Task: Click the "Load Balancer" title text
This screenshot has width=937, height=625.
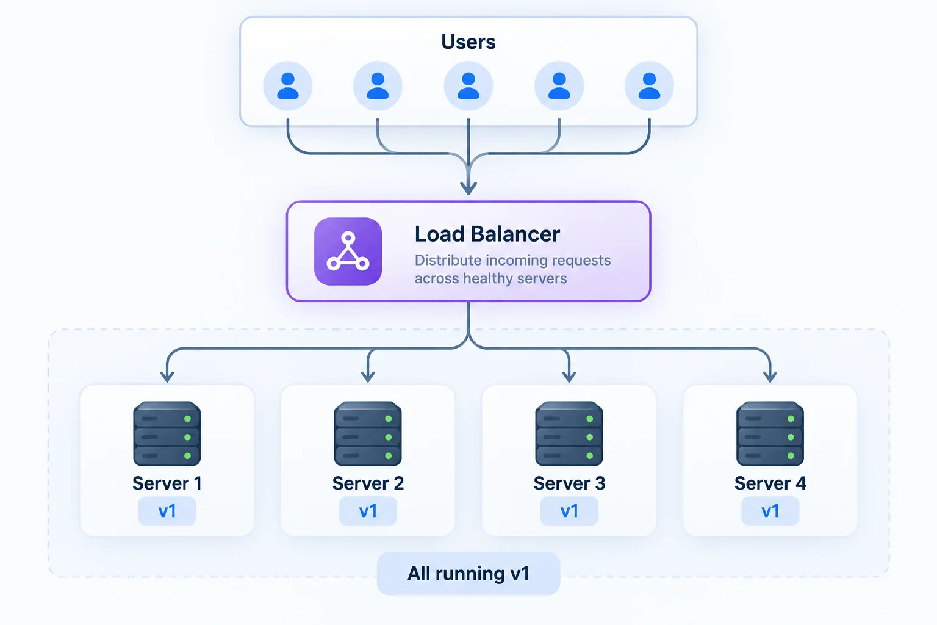Action: coord(487,234)
